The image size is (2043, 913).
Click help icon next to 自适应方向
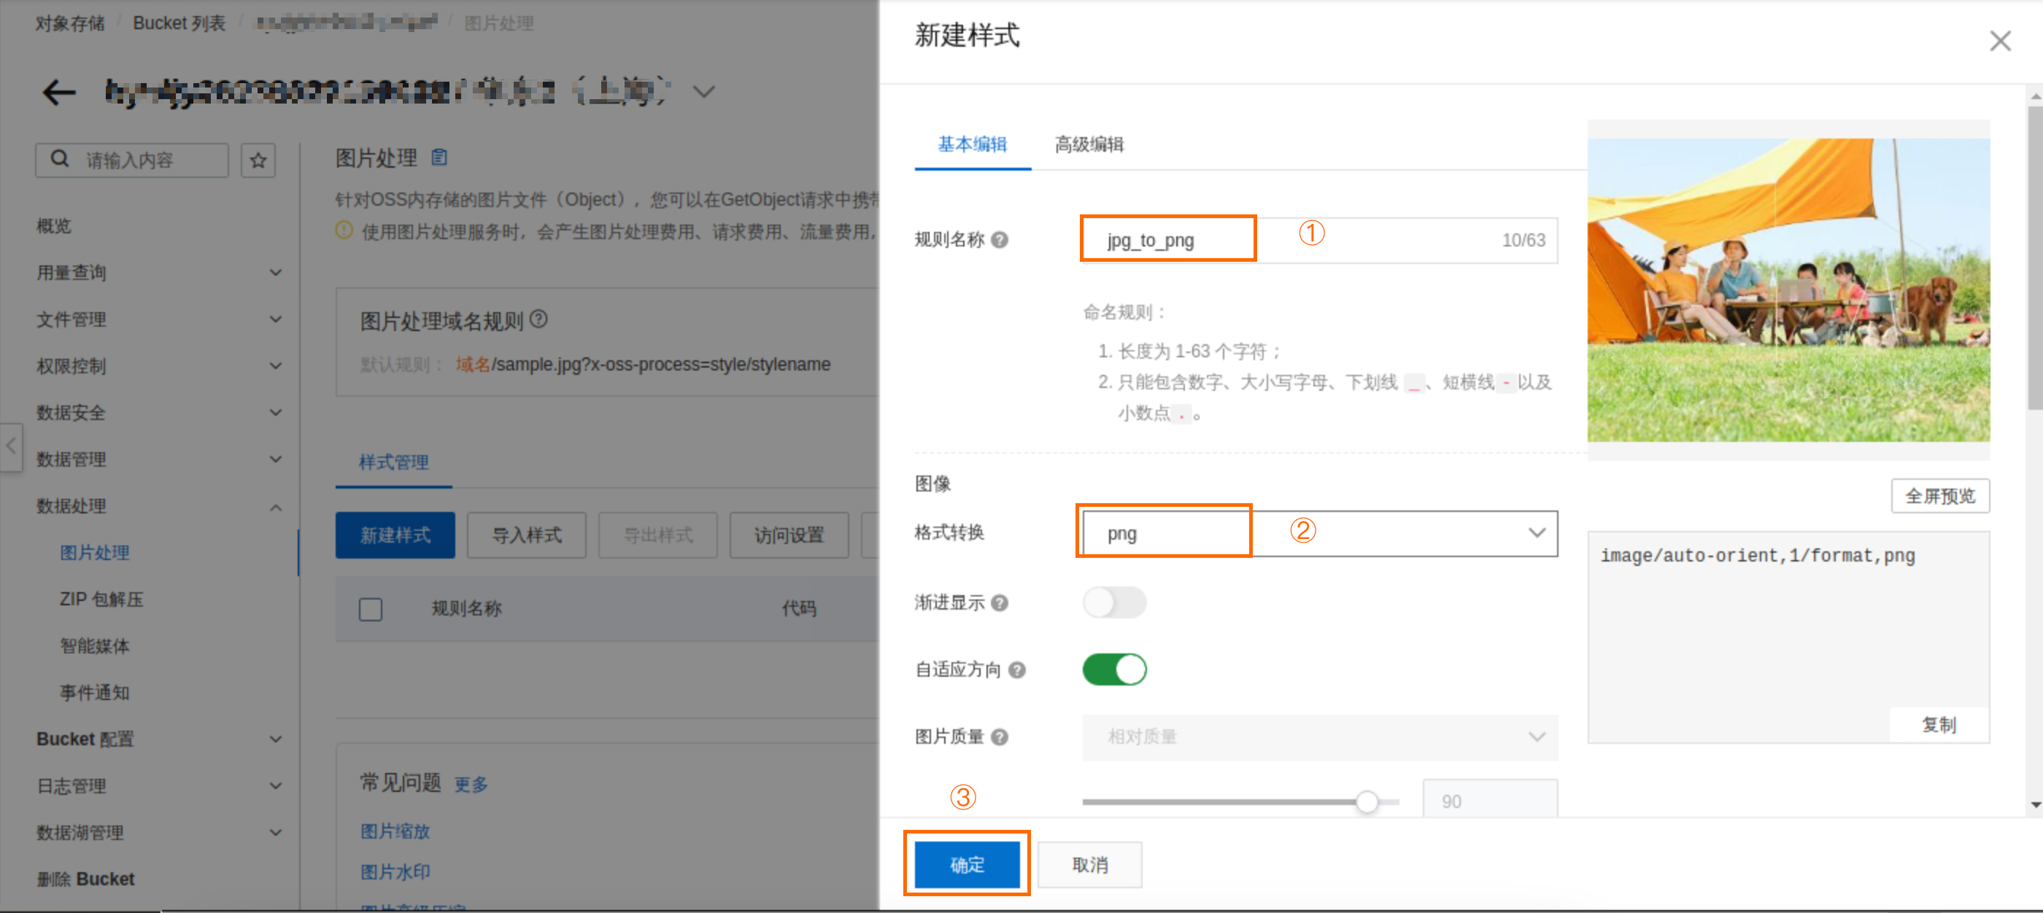[1016, 670]
